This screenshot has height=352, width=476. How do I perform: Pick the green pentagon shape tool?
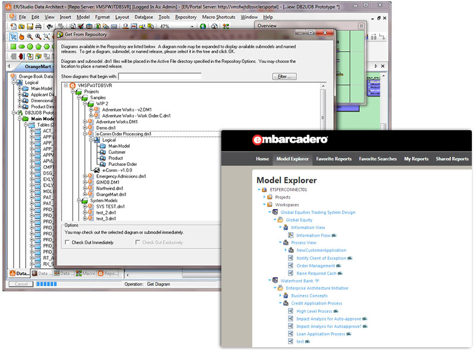tap(38, 47)
